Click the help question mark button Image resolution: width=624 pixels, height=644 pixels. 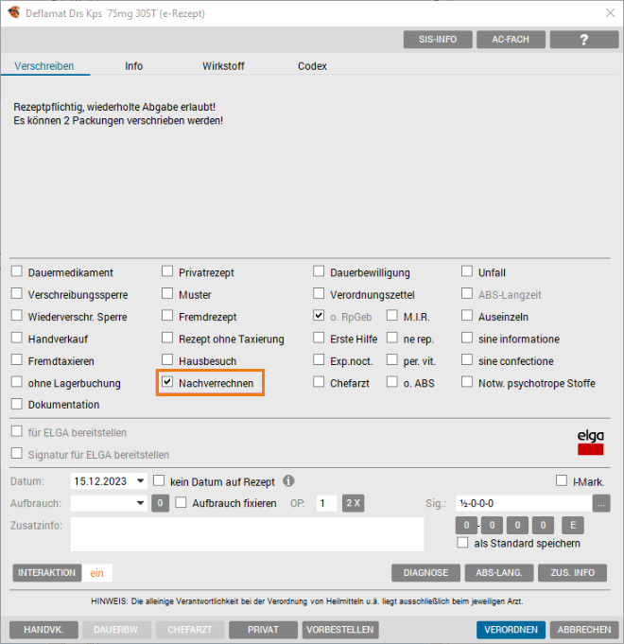584,40
